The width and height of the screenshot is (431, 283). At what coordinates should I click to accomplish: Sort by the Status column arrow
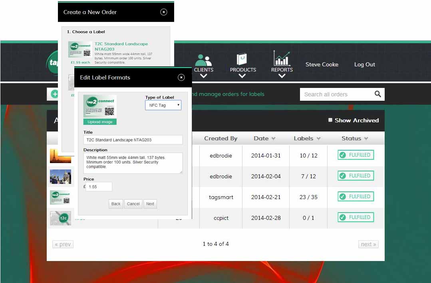coord(366,139)
